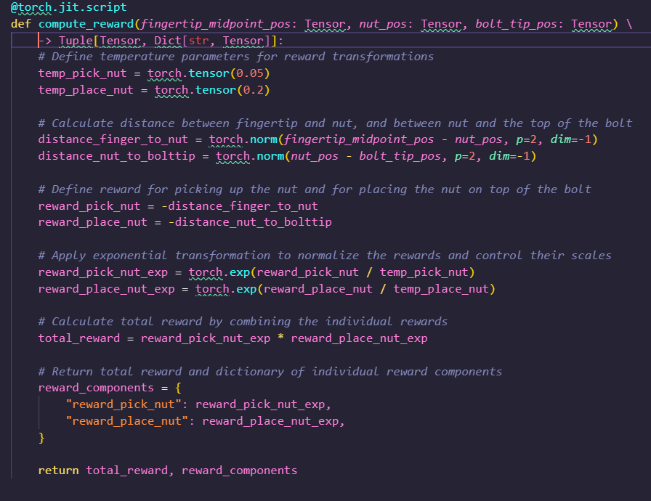The image size is (651, 501).
Task: Click the def keyword
Action: (x=20, y=24)
